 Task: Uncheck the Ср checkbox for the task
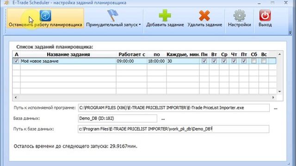pyautogui.click(x=224, y=61)
